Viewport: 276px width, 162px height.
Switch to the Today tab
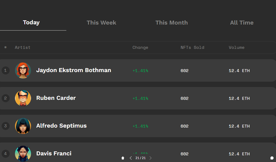point(31,22)
